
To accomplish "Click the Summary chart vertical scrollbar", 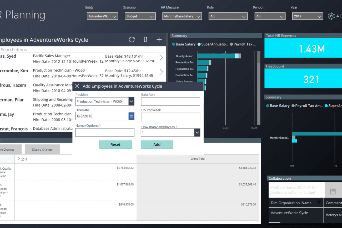I will [259, 88].
